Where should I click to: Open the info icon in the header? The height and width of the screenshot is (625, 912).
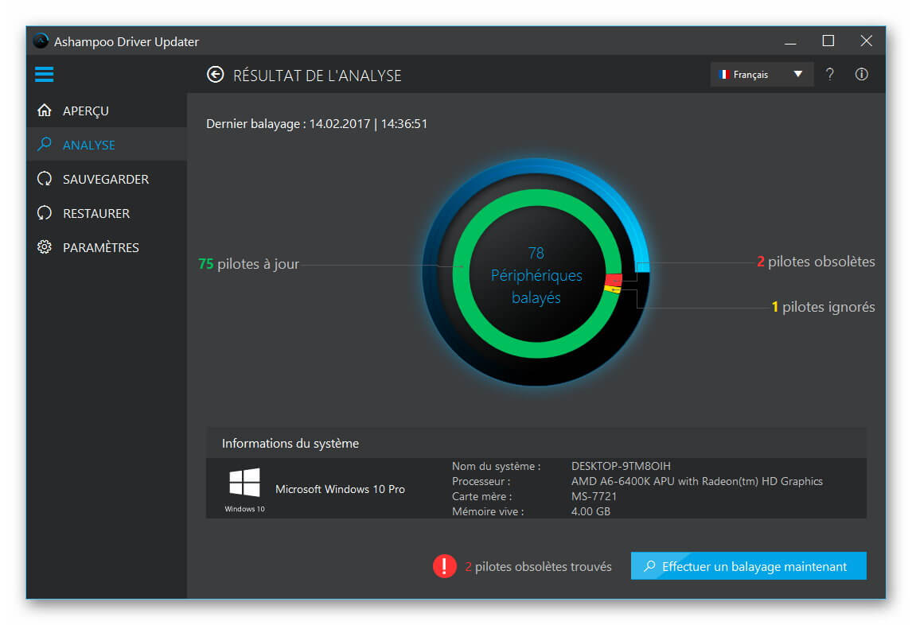(x=861, y=75)
